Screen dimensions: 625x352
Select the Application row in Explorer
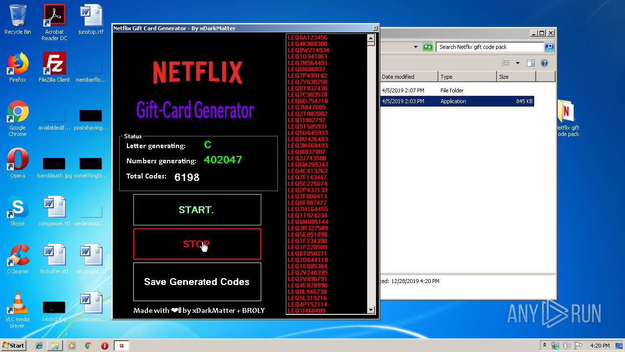(x=457, y=101)
